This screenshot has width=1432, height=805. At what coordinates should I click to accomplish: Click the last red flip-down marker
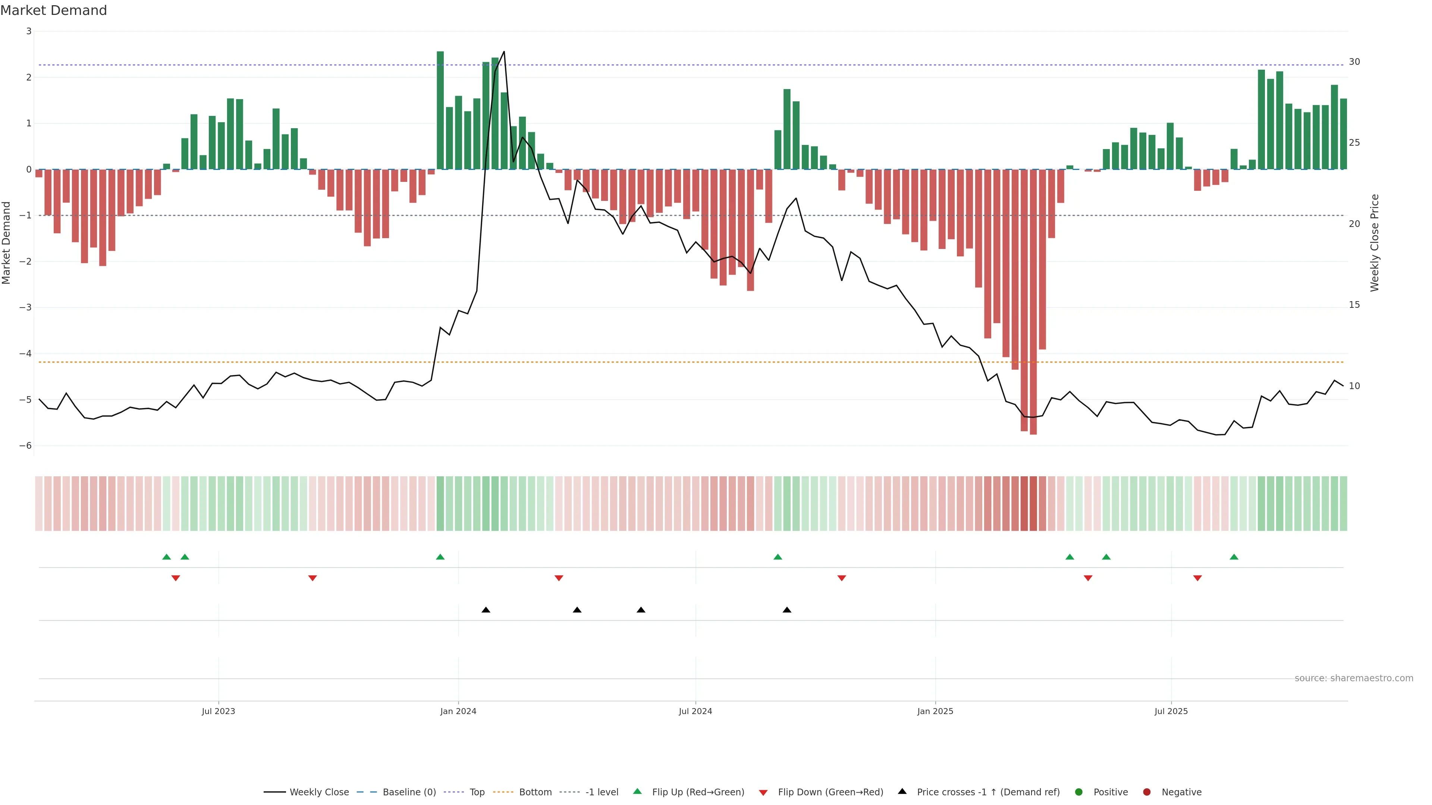pyautogui.click(x=1197, y=578)
